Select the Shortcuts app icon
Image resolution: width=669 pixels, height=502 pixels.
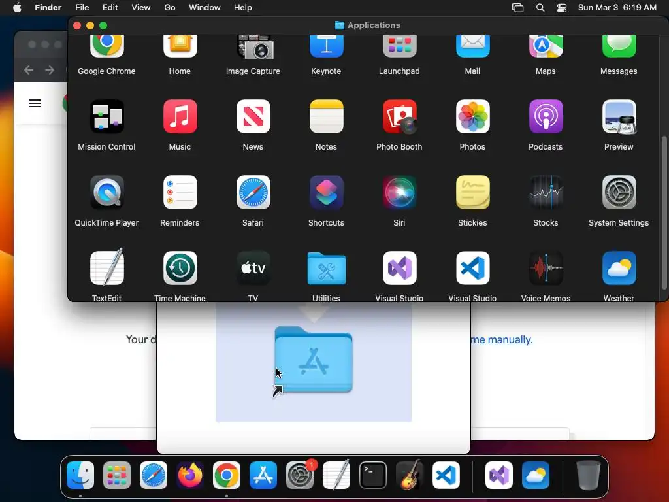tap(327, 192)
